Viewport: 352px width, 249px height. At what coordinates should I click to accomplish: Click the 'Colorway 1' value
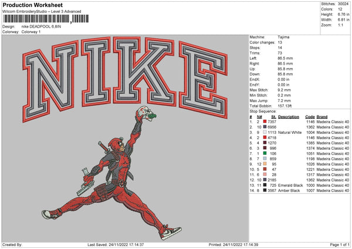click(x=31, y=32)
